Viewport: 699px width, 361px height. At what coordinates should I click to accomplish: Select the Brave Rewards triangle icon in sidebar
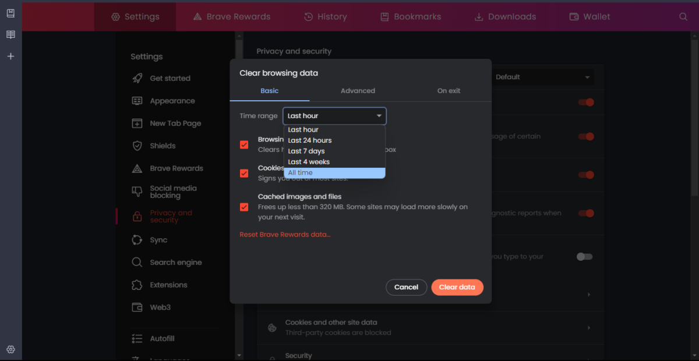[x=136, y=168]
